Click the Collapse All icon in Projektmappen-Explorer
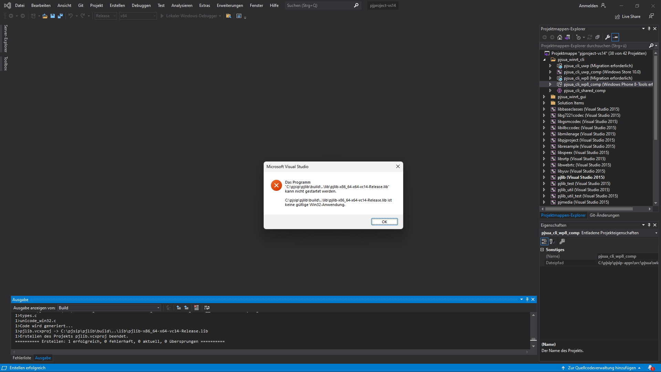The width and height of the screenshot is (661, 372). coord(597,37)
